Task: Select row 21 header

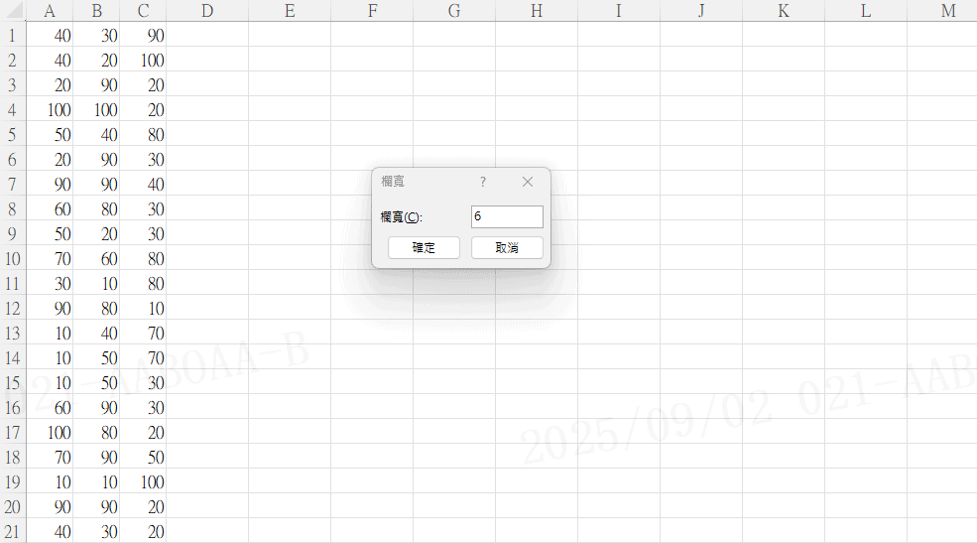Action: pos(13,531)
